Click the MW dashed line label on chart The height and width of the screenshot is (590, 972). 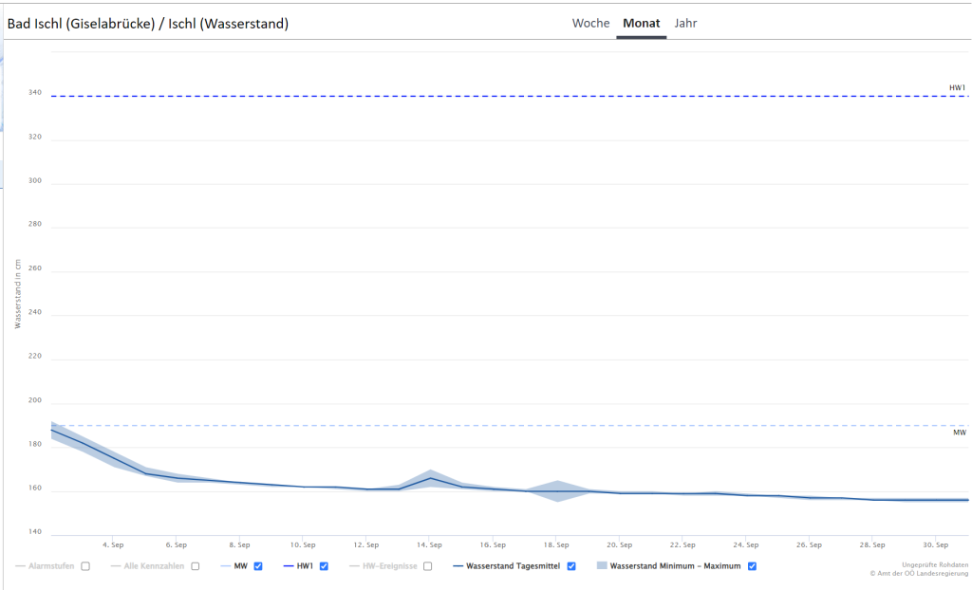coord(959,433)
